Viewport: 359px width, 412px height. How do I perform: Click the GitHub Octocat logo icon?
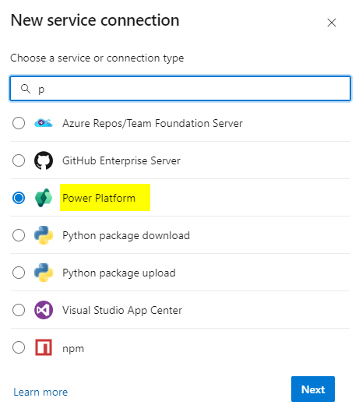[x=44, y=160]
